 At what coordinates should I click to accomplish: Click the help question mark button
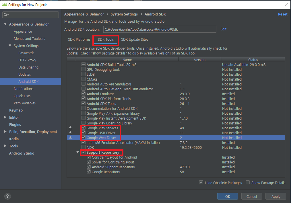(7, 196)
